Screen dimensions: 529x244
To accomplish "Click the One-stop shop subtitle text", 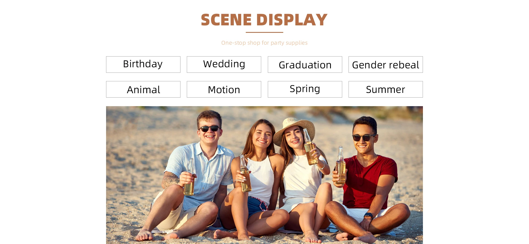I will [264, 43].
